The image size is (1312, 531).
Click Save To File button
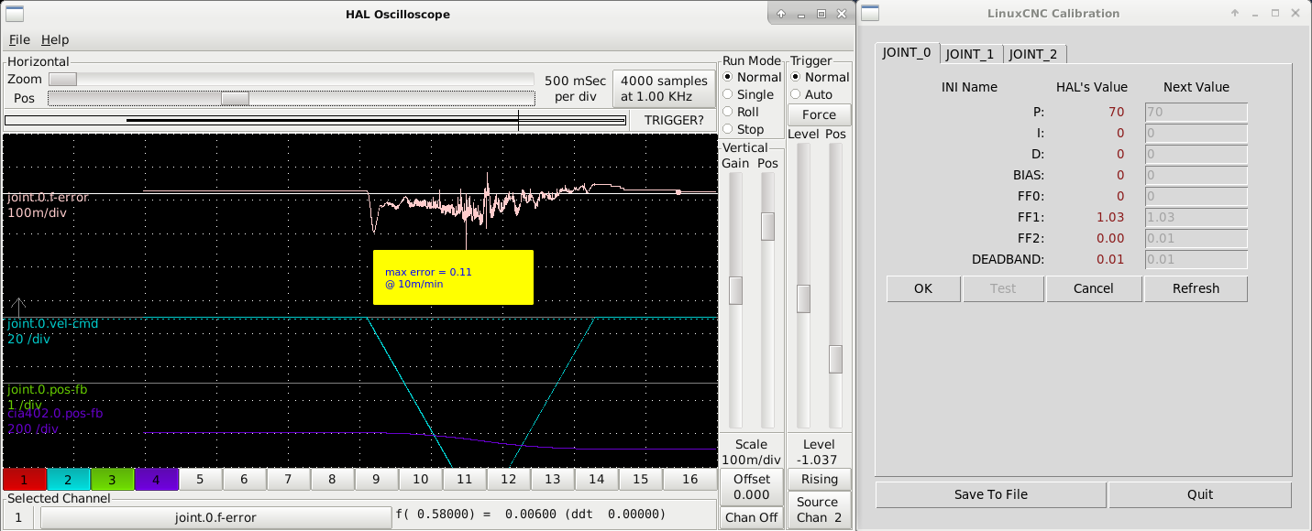[x=991, y=494]
